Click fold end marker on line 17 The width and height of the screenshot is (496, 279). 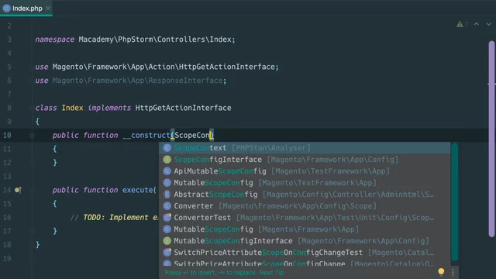32,231
